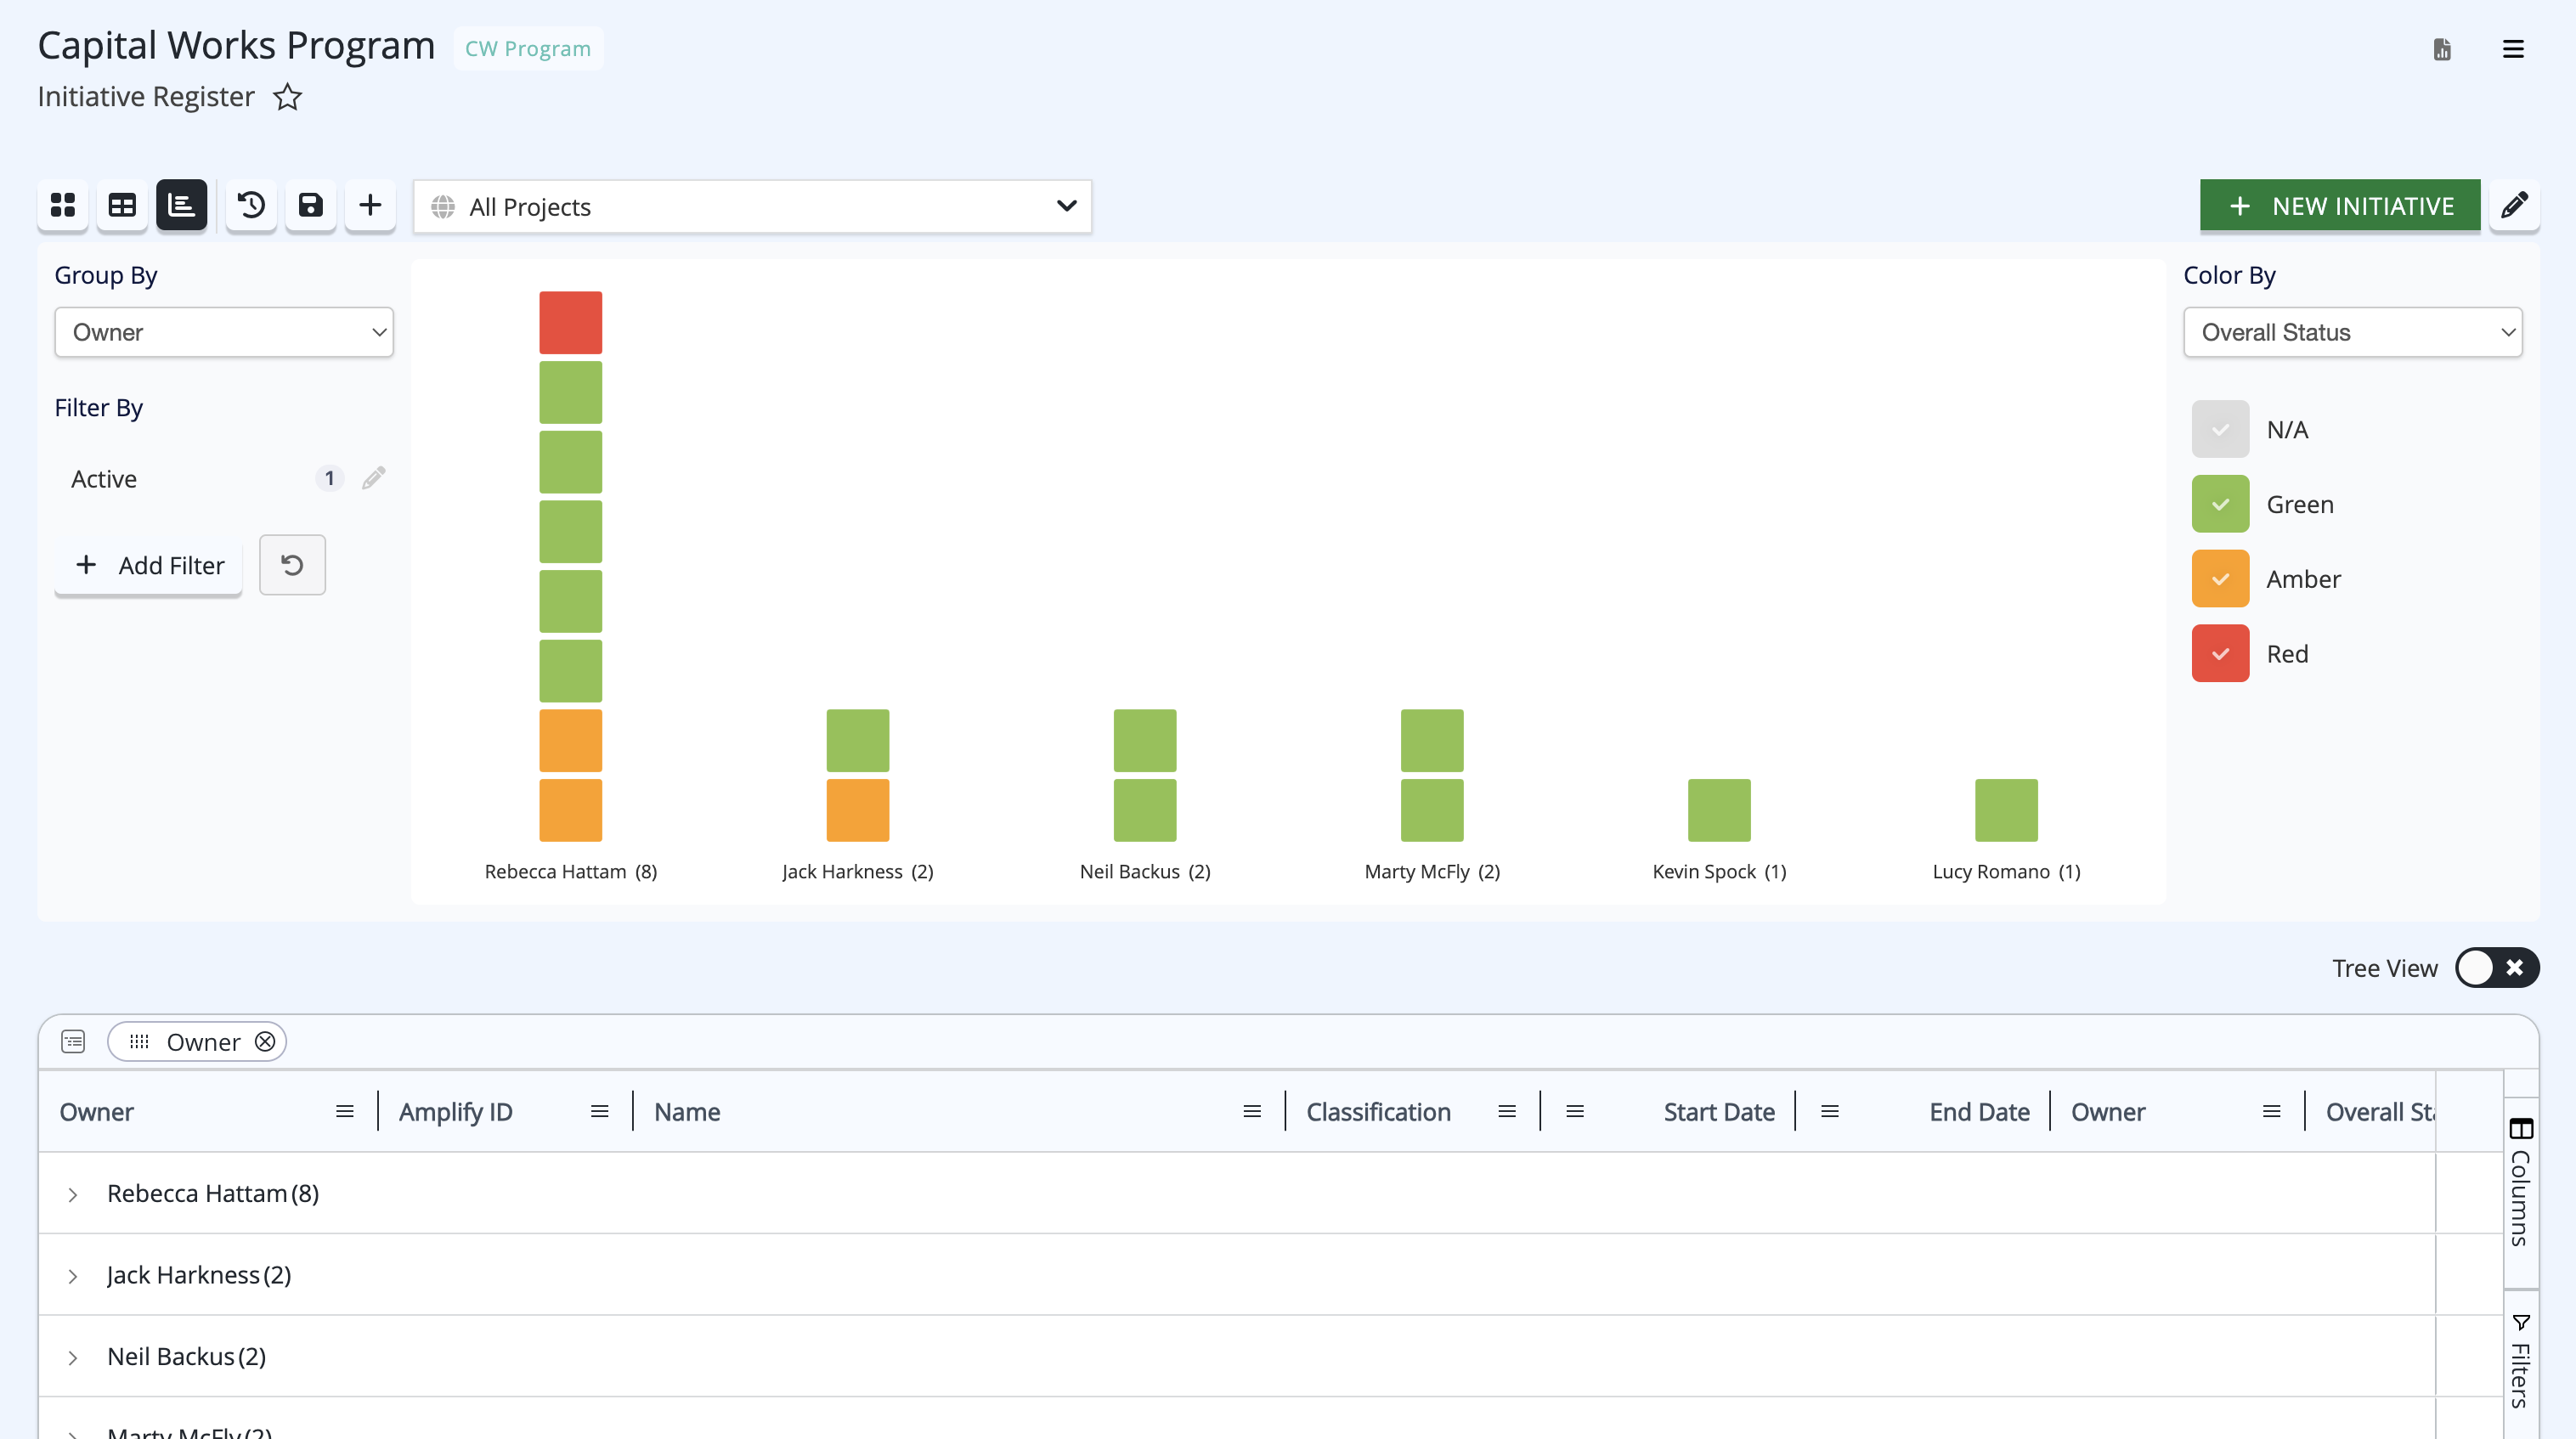Expand the Jack Harkness group row

73,1276
